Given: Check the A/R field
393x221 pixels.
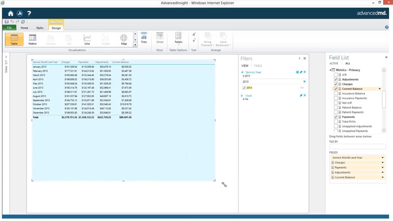Looking at the screenshot, I should [x=336, y=75].
